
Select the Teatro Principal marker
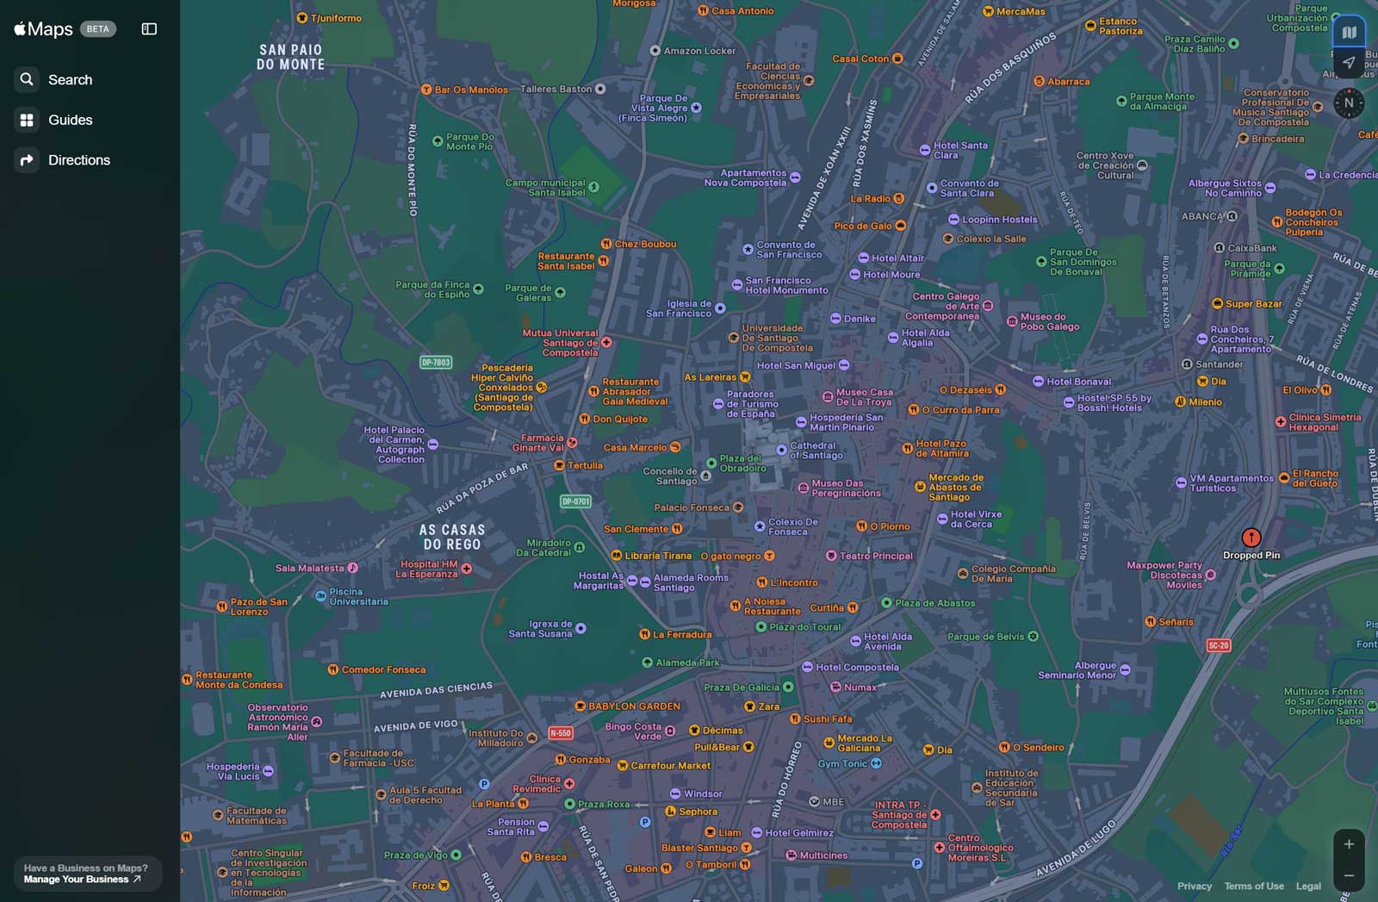coord(831,556)
